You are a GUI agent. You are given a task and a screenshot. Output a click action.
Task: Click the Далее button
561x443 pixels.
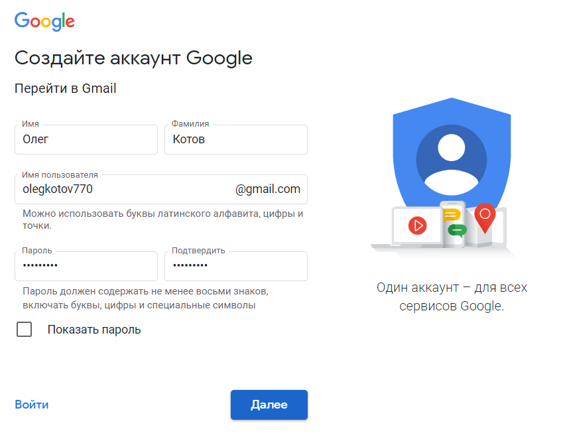click(x=269, y=405)
